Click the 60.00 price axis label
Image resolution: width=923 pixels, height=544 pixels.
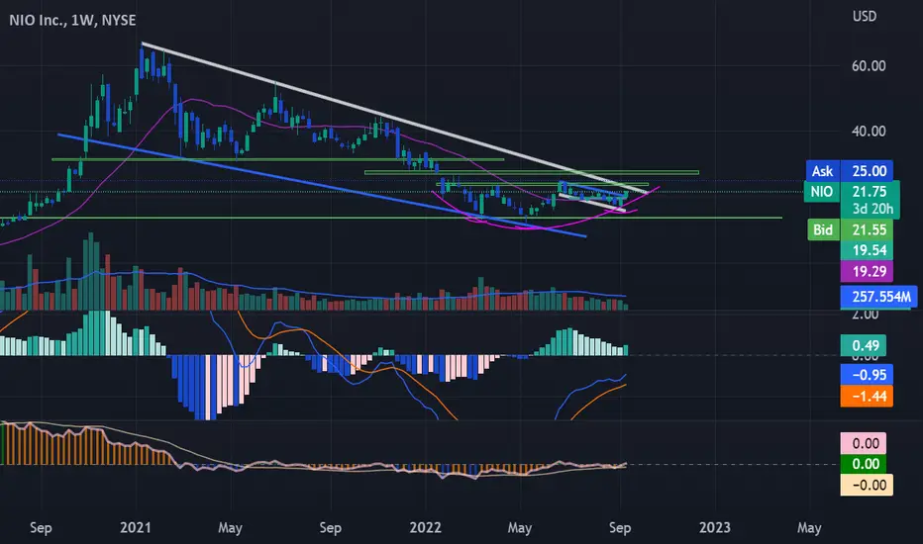click(x=869, y=66)
